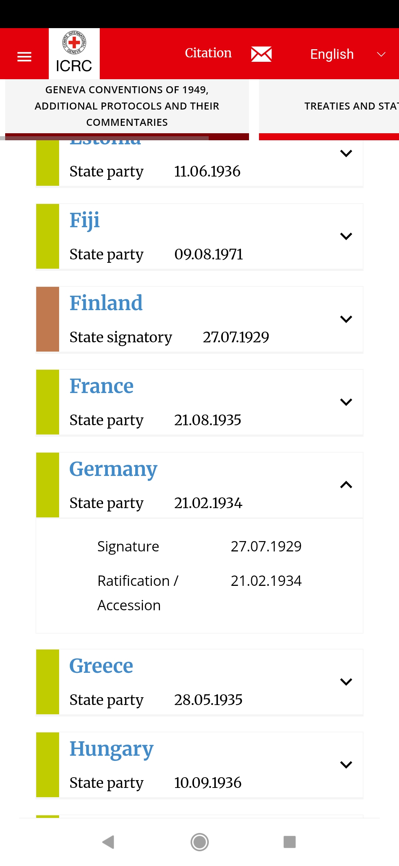Expand the France entry chevron

(346, 402)
